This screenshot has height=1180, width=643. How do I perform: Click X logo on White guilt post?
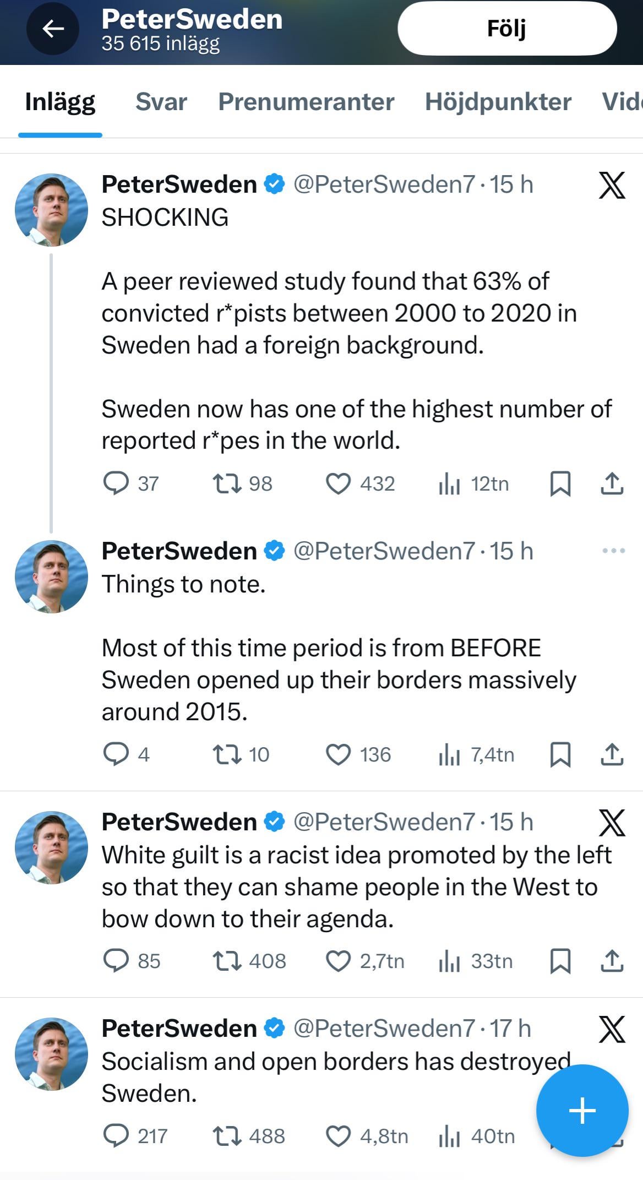(612, 823)
